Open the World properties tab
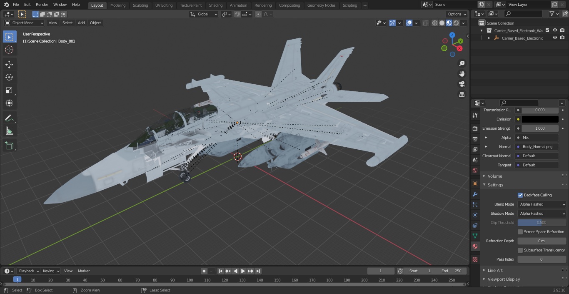Screen dimensions: 569x294 coord(475,170)
